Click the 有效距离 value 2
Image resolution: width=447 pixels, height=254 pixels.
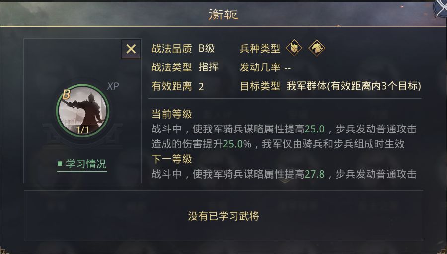[201, 86]
